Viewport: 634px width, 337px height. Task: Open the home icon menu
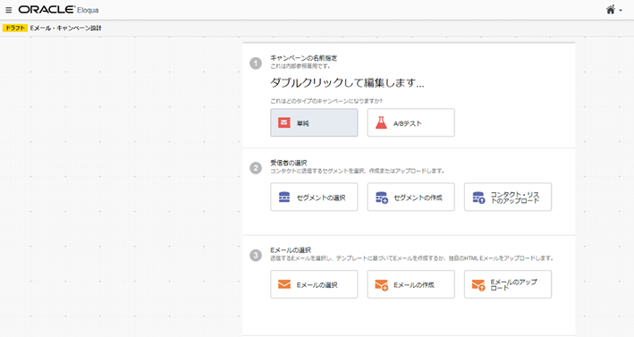611,10
